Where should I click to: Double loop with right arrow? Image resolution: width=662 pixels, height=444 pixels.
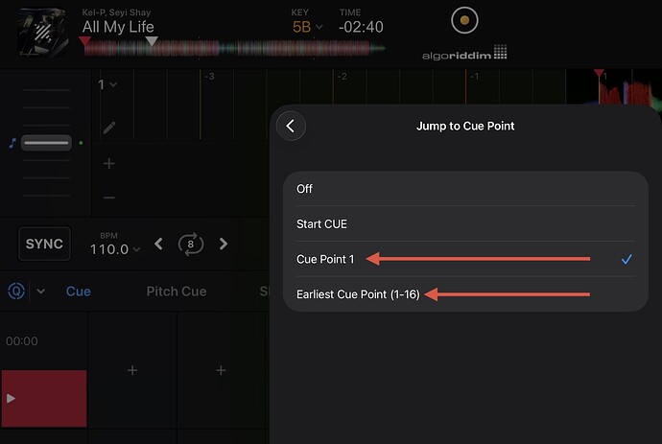[x=224, y=244]
